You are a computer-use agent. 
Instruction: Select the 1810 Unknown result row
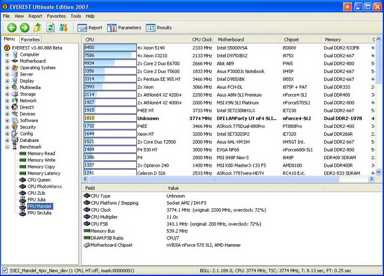pyautogui.click(x=229, y=118)
